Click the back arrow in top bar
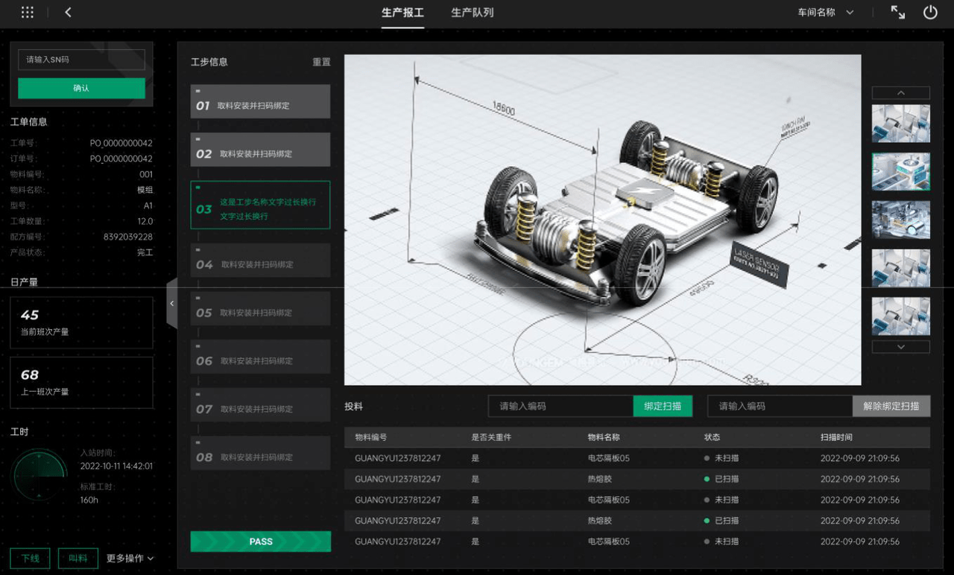 (68, 13)
